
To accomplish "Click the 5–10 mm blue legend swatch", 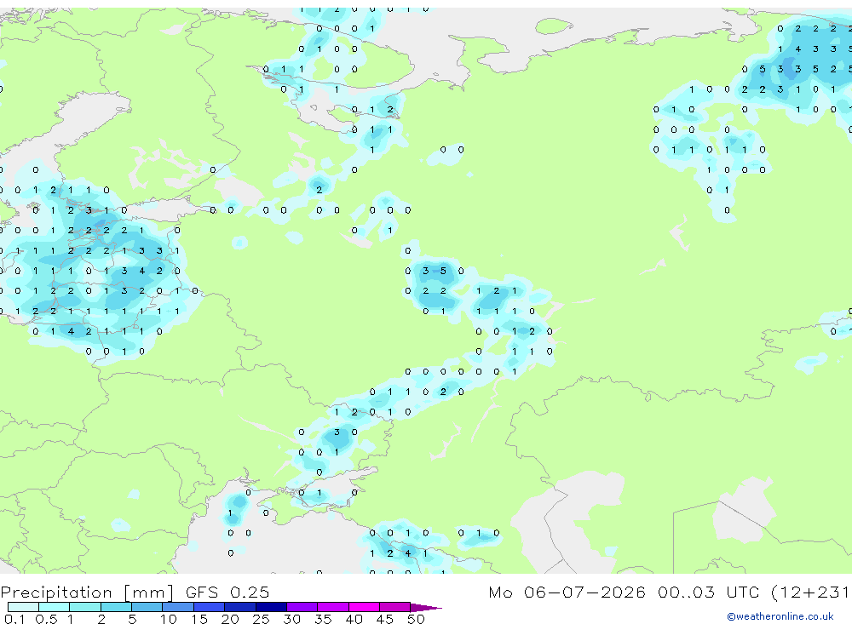I will pyautogui.click(x=147, y=607).
